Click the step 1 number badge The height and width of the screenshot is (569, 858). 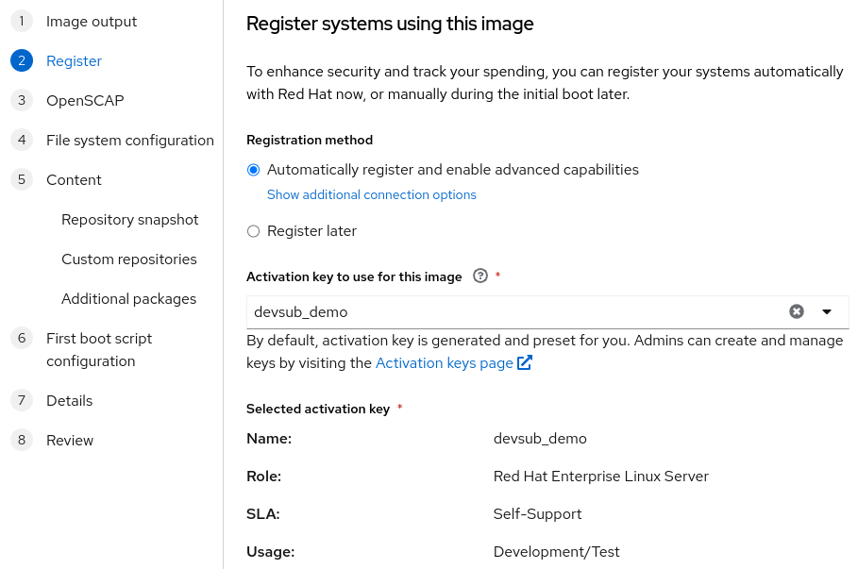point(22,21)
